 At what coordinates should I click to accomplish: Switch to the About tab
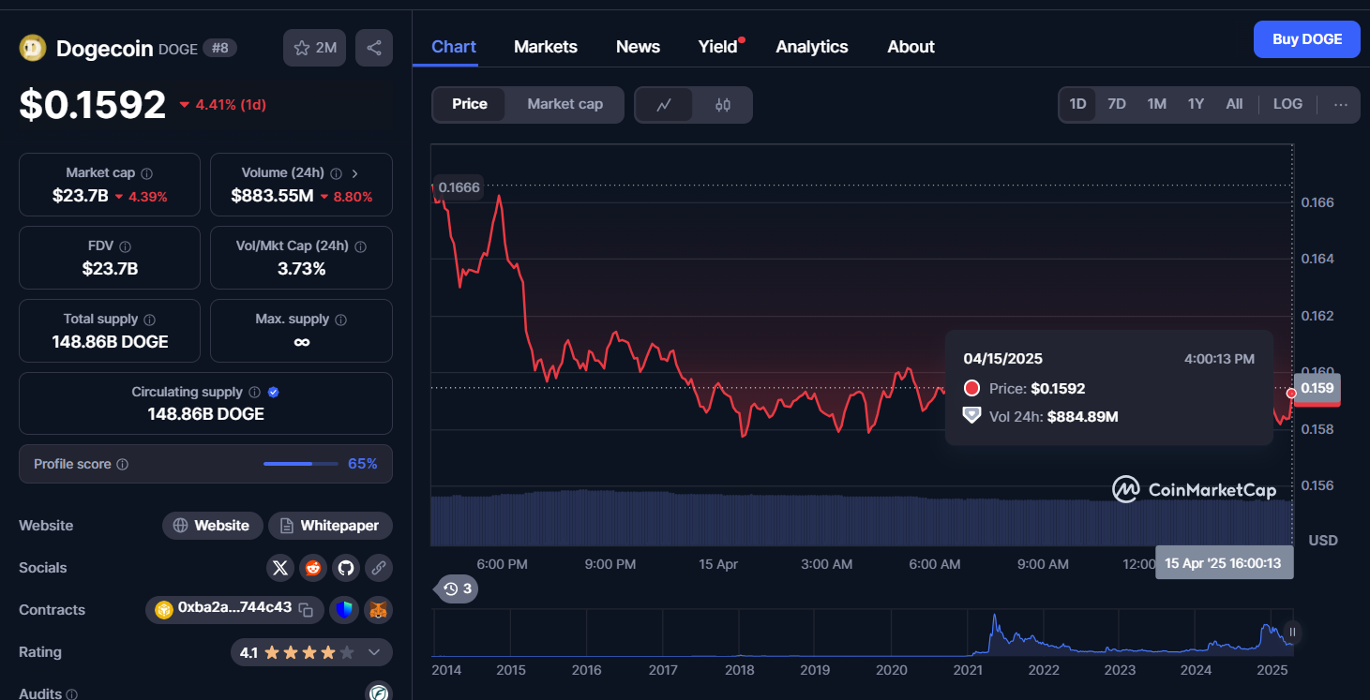click(911, 47)
